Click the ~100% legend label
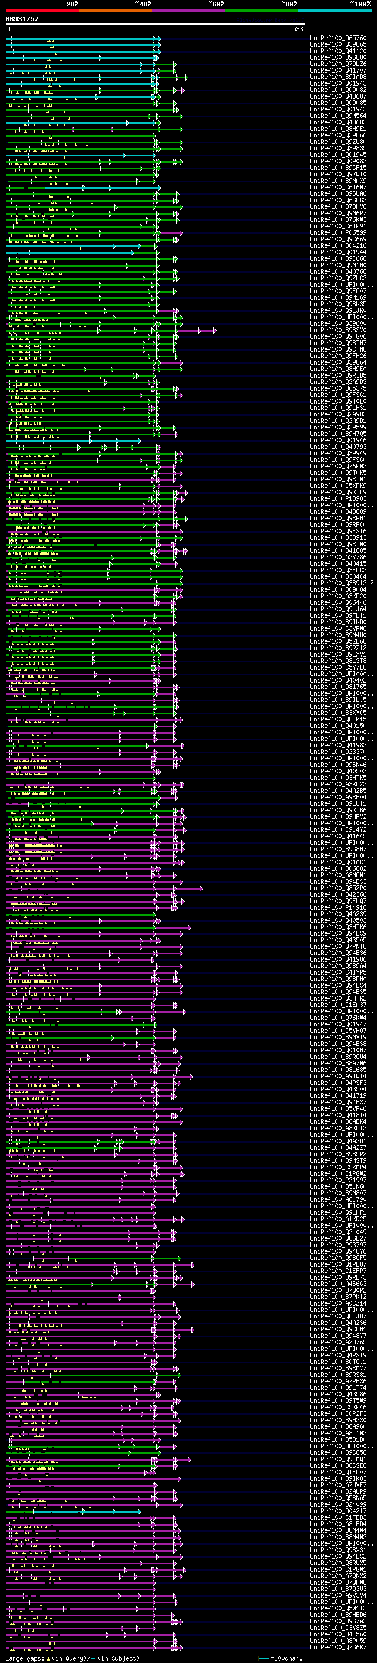 click(361, 4)
